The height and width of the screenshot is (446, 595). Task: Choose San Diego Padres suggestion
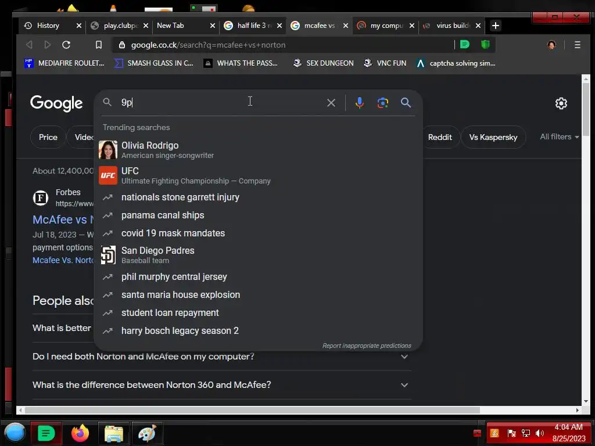[258, 255]
